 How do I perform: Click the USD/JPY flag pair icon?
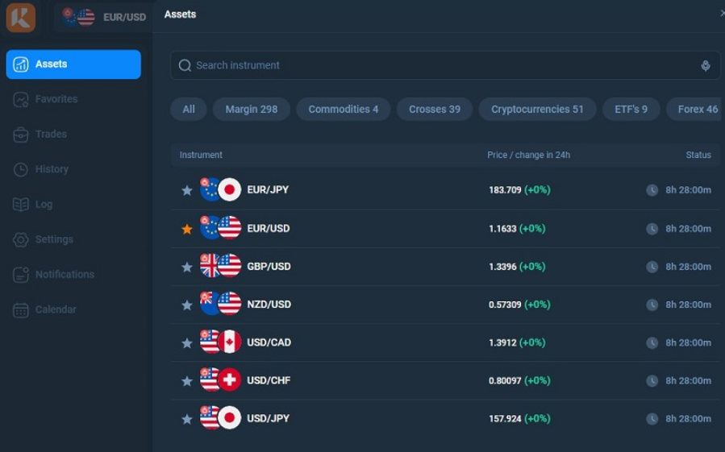[x=220, y=417]
